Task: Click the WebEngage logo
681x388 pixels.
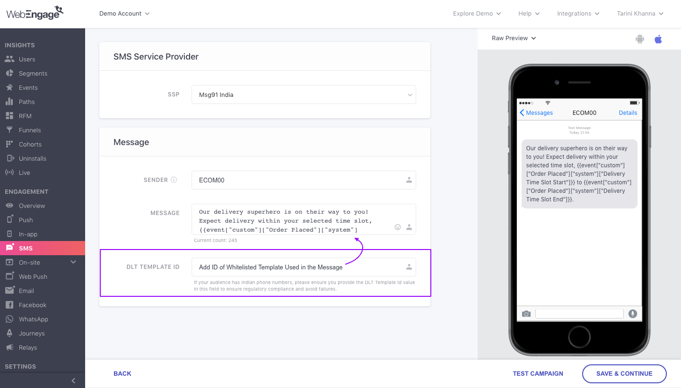Action: pos(35,13)
